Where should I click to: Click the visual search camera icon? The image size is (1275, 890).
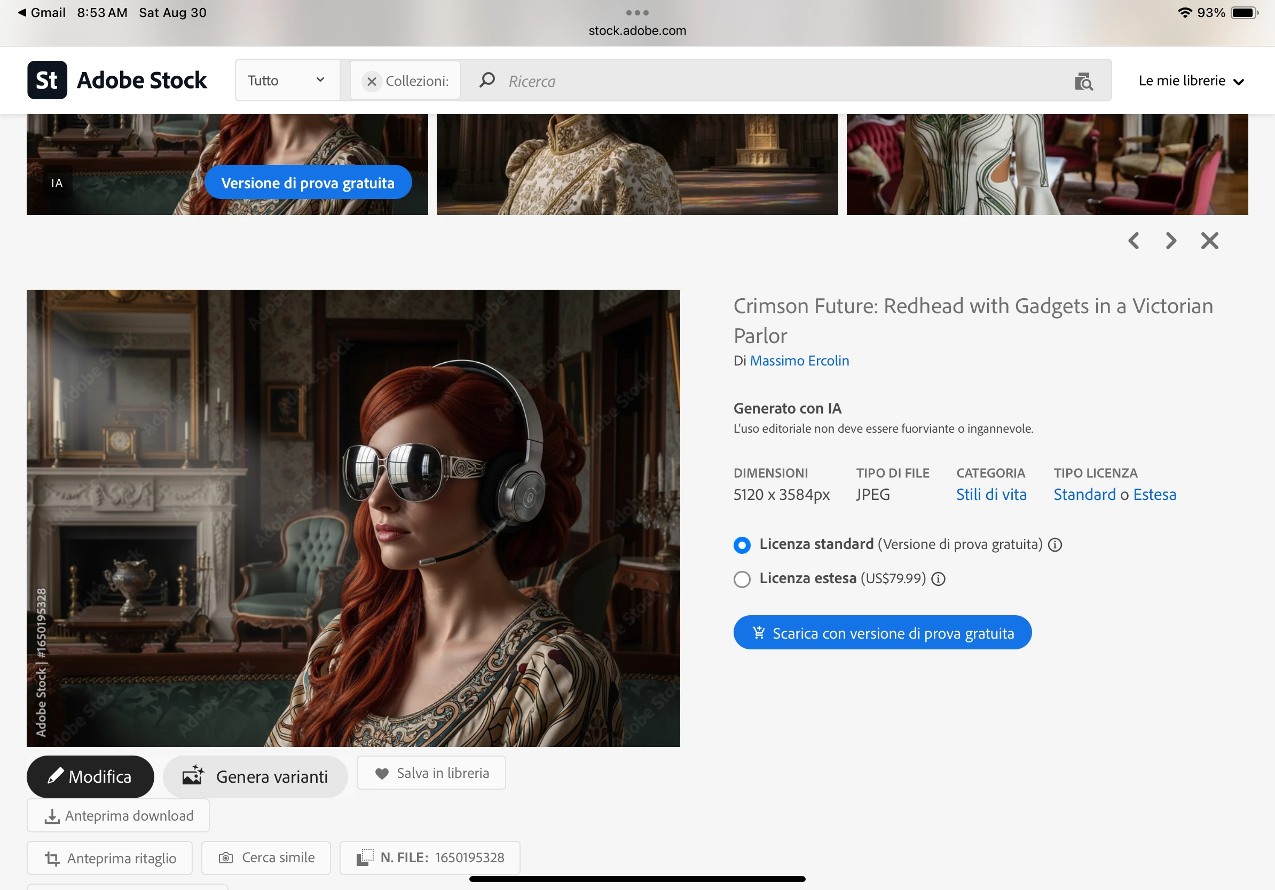(1083, 81)
